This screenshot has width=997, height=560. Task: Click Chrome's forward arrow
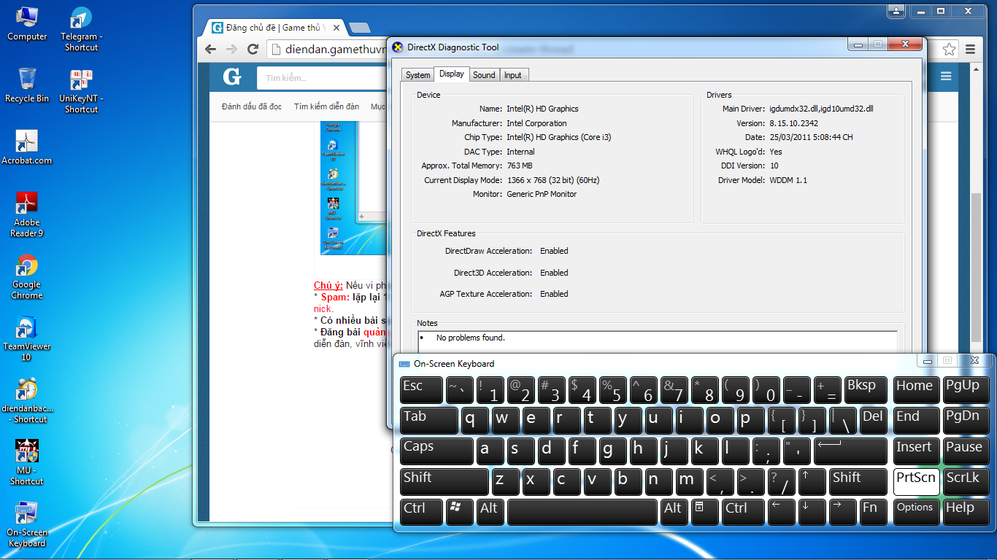231,50
